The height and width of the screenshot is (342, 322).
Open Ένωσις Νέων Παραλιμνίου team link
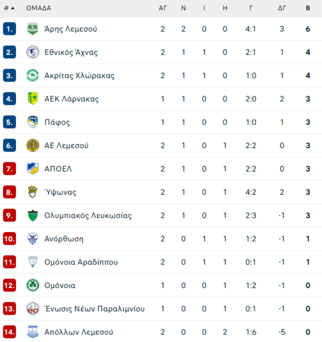(x=94, y=309)
